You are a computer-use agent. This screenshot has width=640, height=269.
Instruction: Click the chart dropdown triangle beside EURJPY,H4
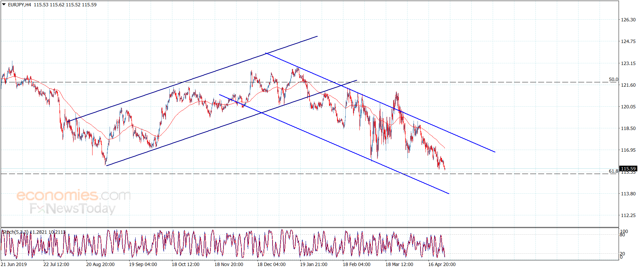(4, 5)
